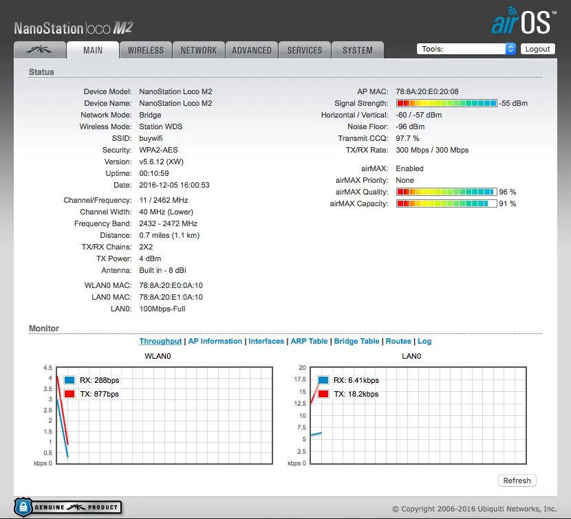Select the Ubiquiti antenna logo tab
The width and height of the screenshot is (571, 519).
coord(39,49)
